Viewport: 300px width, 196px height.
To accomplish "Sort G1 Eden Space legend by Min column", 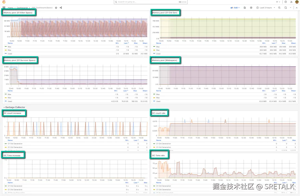I will [117, 43].
